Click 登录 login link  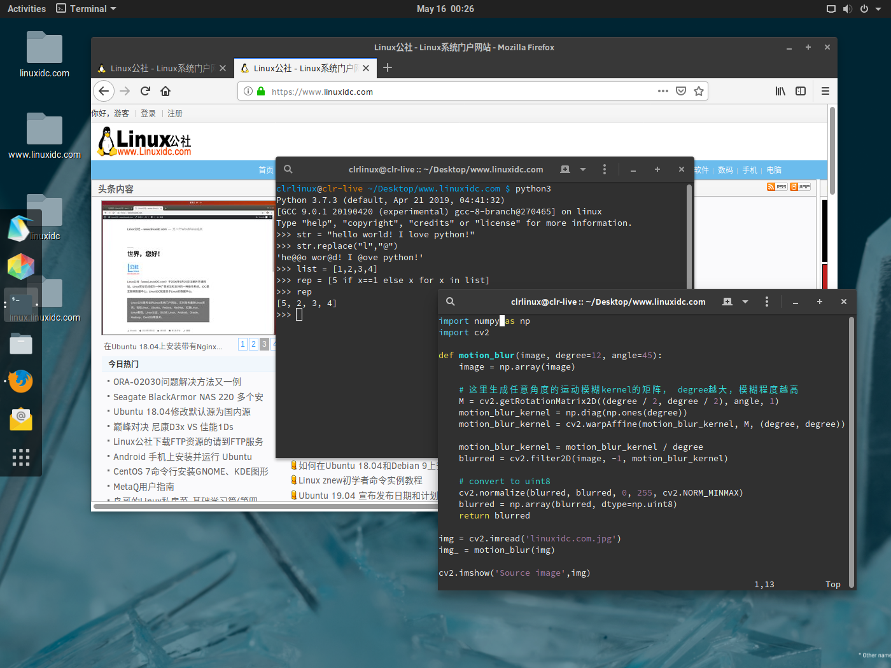click(x=148, y=113)
